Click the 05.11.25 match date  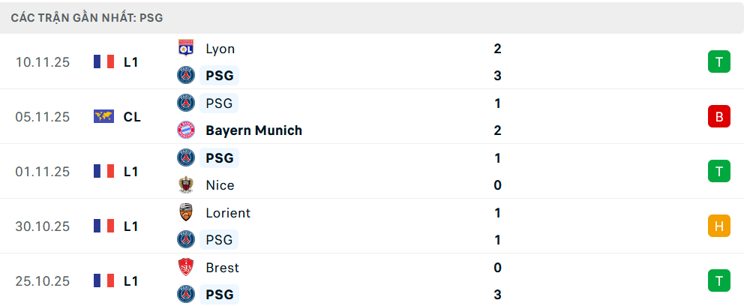pos(42,116)
